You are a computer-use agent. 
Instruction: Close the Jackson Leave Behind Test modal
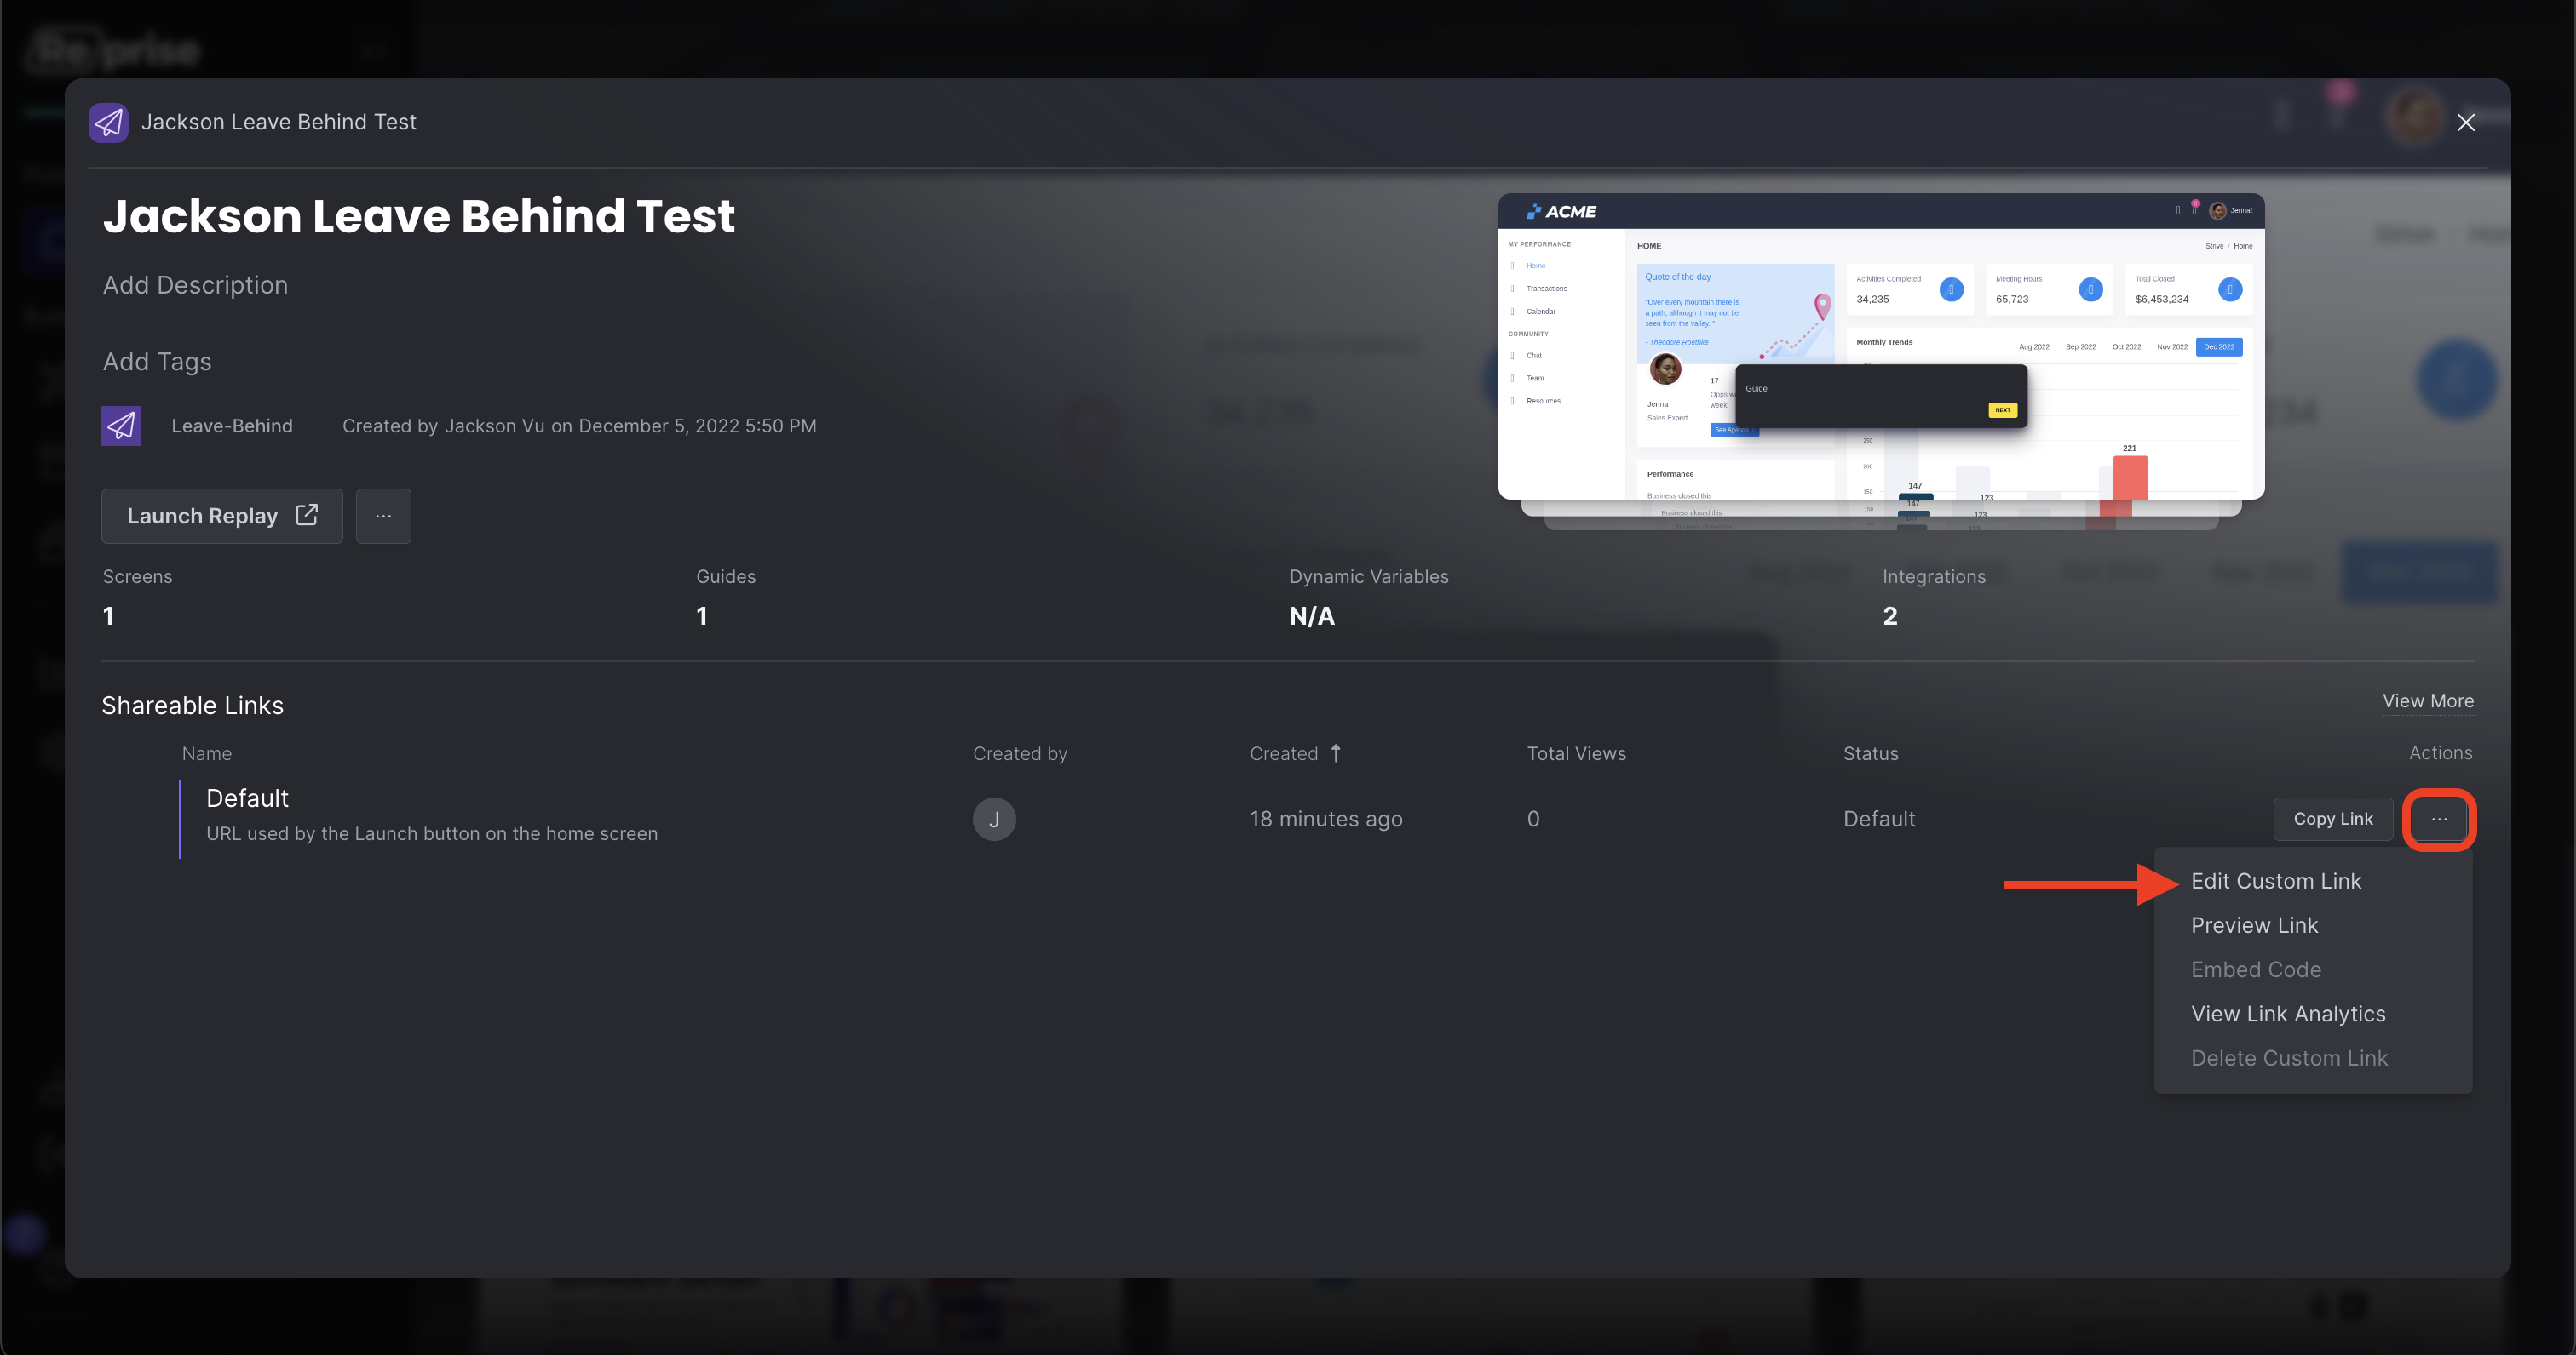tap(2466, 122)
